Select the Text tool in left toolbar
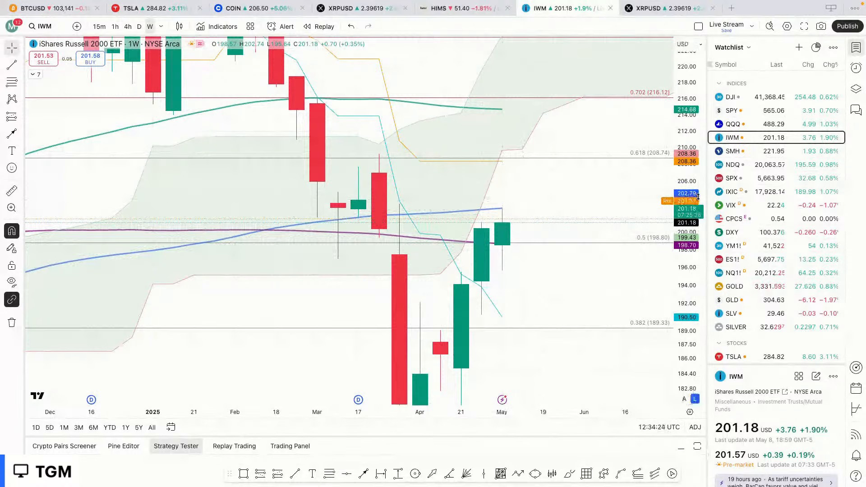Image resolution: width=866 pixels, height=487 pixels. click(x=12, y=151)
